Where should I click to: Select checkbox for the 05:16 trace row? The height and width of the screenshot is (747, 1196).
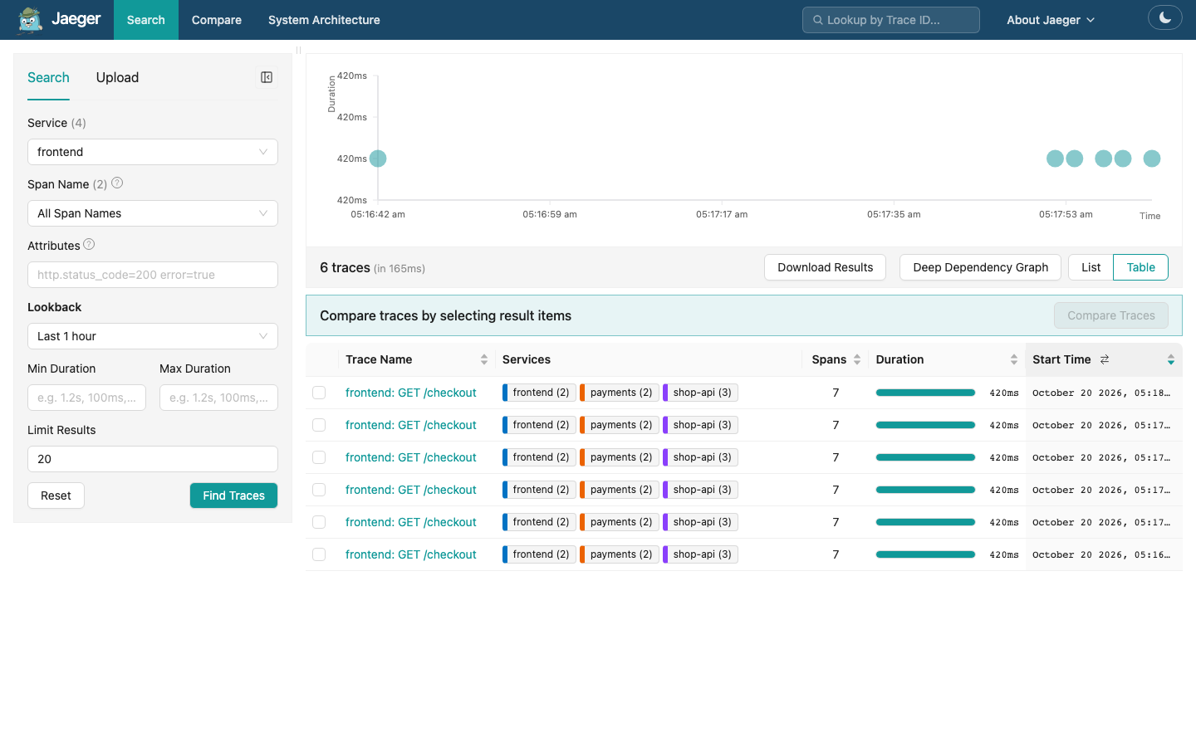(319, 554)
